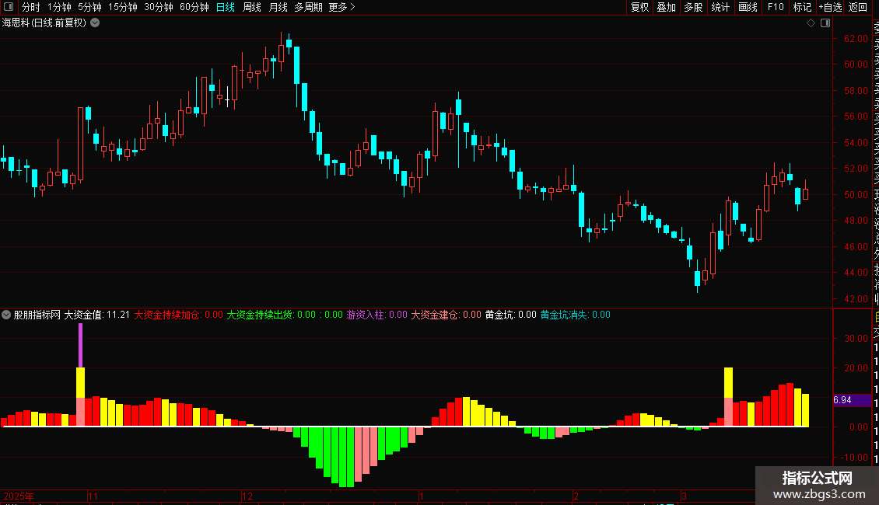Click the 42.00 price axis label

[x=856, y=299]
